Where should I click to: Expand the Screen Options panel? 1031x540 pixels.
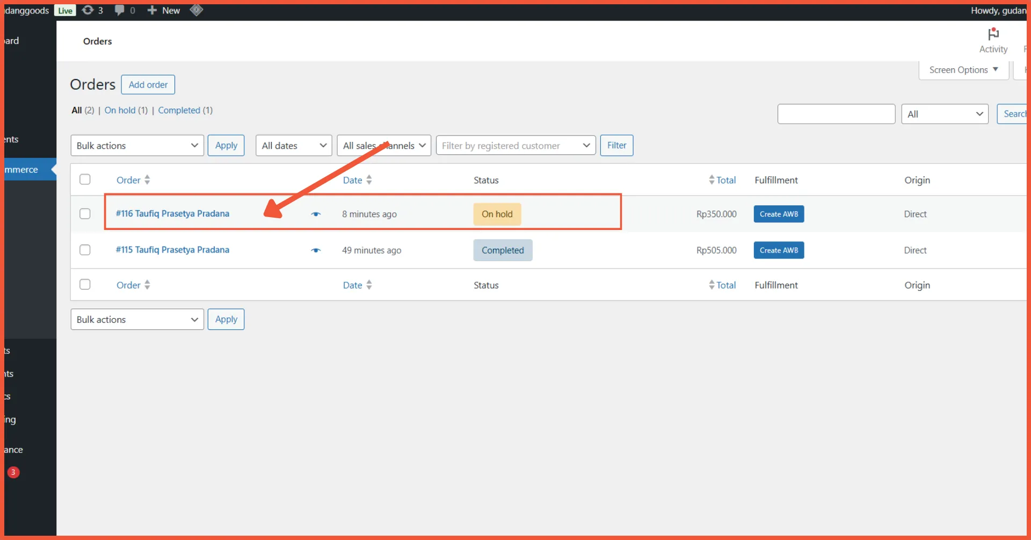(x=963, y=70)
